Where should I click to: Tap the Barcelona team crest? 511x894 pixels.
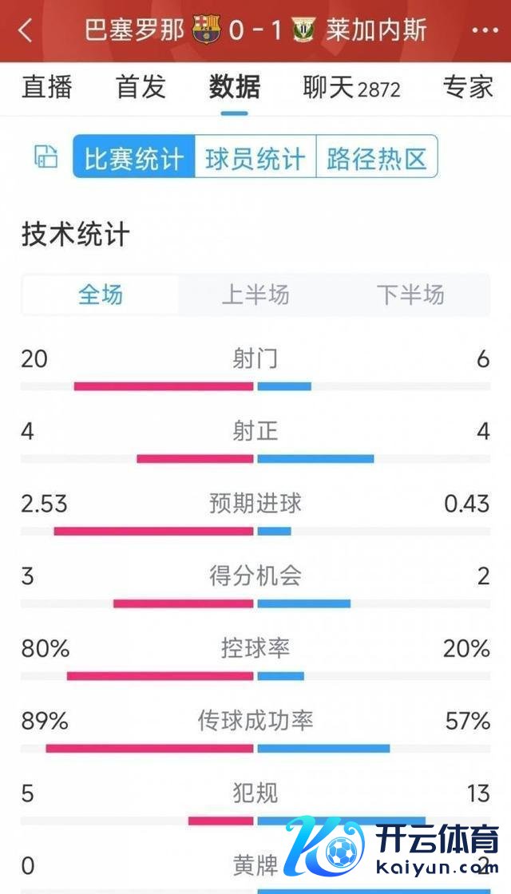206,31
